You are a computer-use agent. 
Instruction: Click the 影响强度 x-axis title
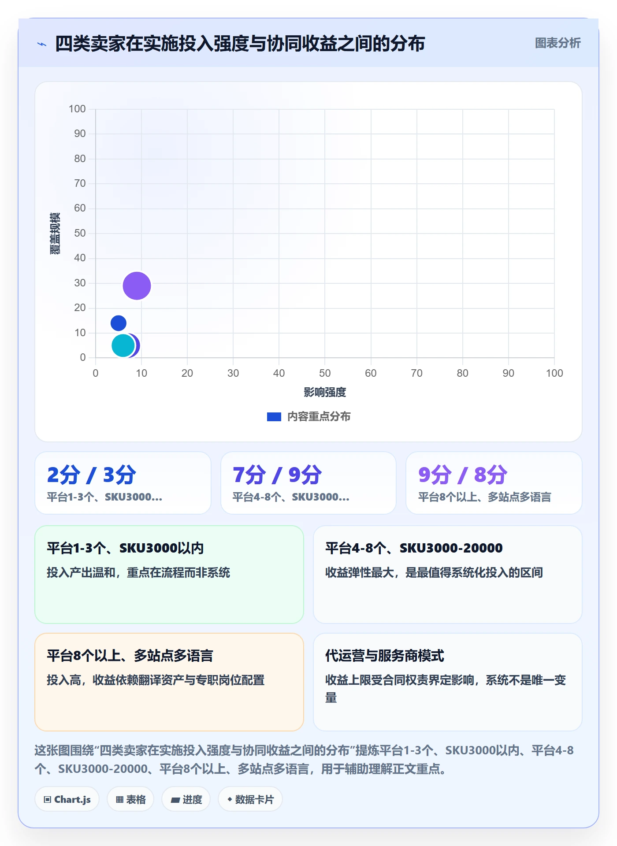point(325,392)
